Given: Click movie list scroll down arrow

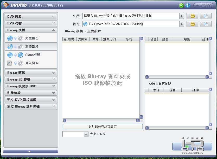Looking at the screenshot, I should click(141, 117).
